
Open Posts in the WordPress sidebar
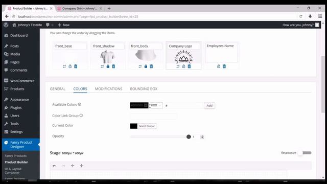coord(14,46)
